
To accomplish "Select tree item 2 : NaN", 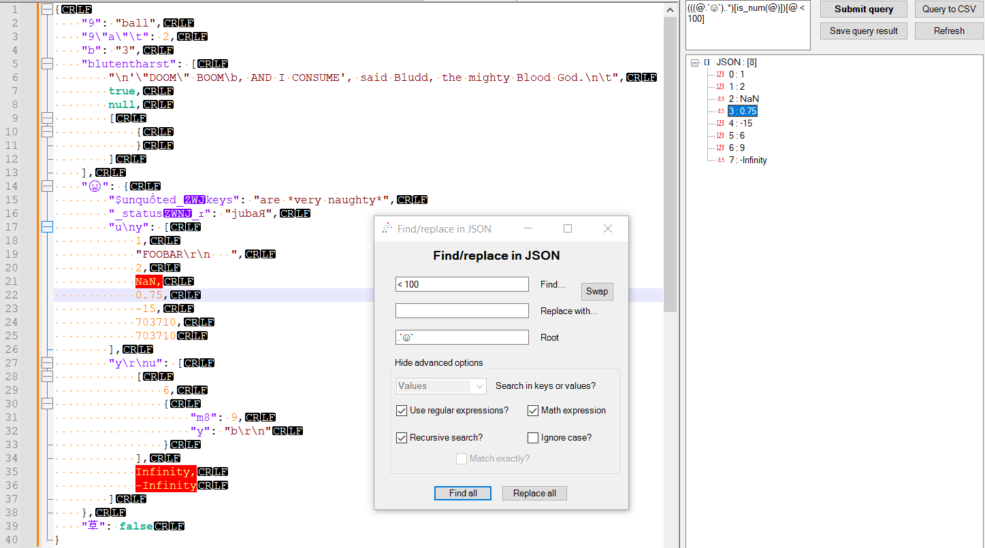I will click(x=743, y=99).
